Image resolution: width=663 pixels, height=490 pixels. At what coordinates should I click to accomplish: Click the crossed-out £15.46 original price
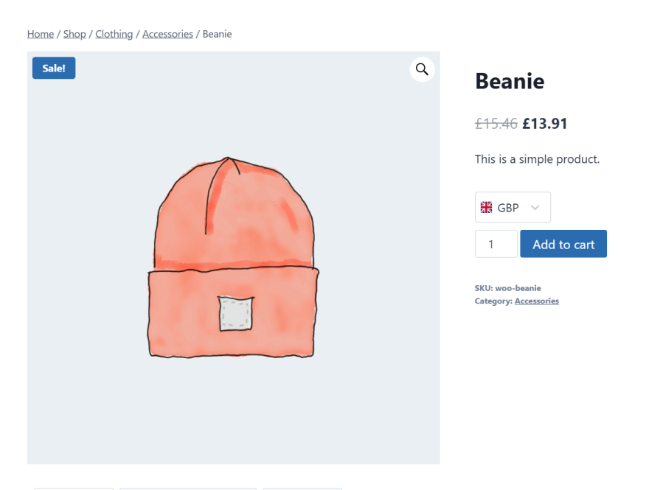pos(496,124)
